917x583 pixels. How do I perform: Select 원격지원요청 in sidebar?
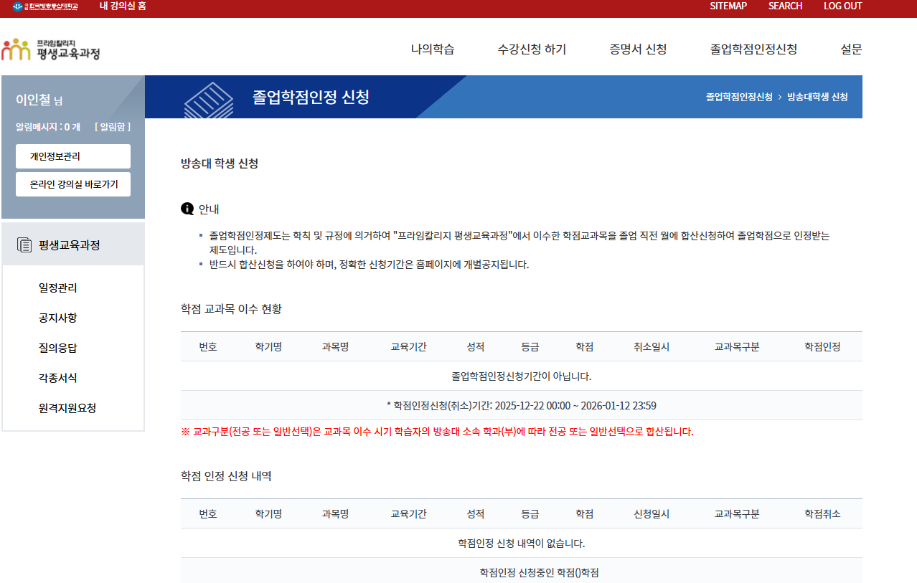click(67, 408)
